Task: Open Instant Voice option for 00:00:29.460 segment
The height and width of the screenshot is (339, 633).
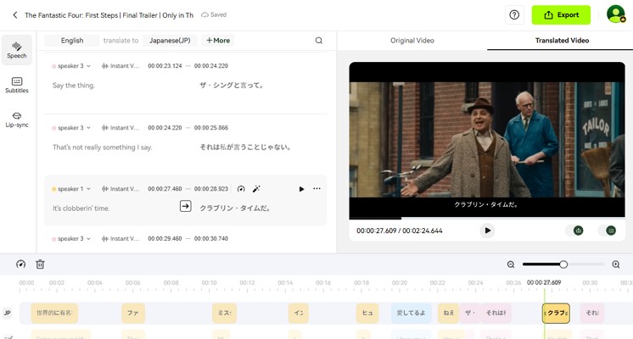Action: [x=120, y=239]
